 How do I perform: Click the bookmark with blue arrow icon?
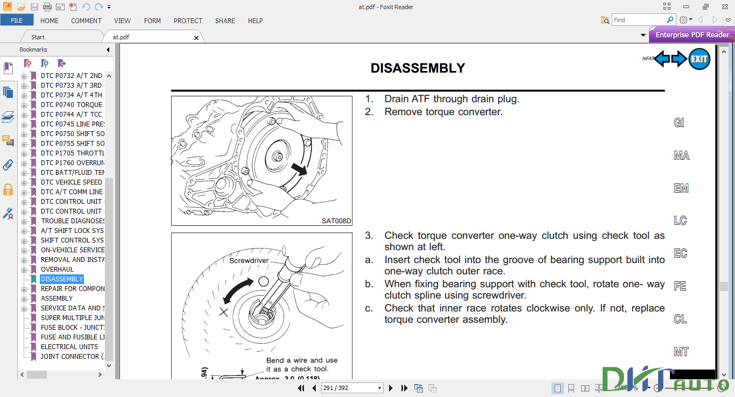[x=61, y=63]
